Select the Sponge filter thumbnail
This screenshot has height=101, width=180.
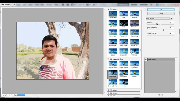pyautogui.click(x=112, y=51)
